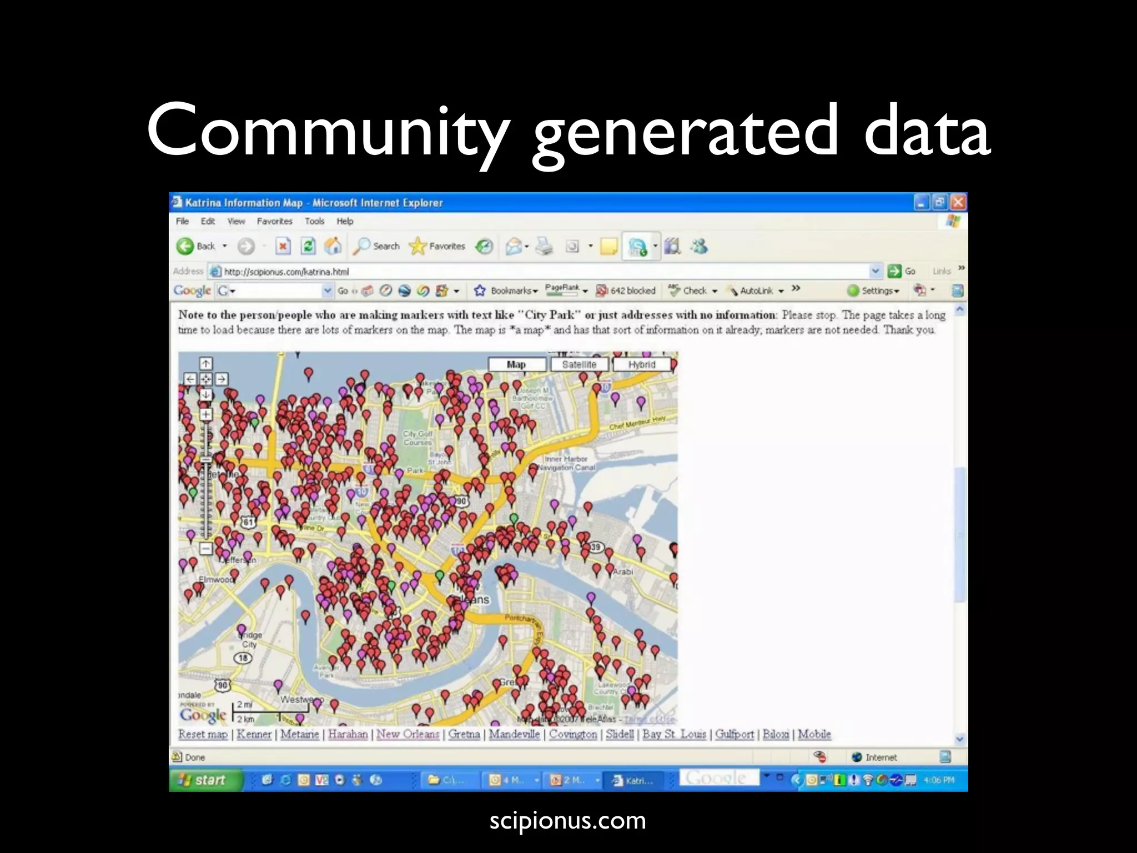Click the yellow note icon in toolbar

click(609, 246)
